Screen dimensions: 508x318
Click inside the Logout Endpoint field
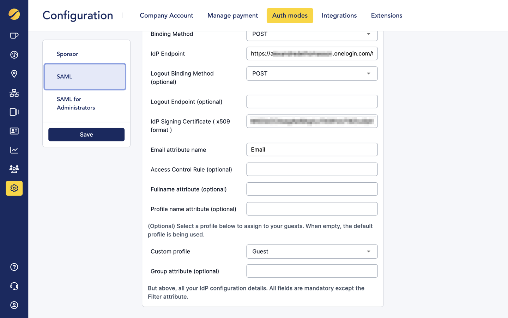tap(312, 101)
